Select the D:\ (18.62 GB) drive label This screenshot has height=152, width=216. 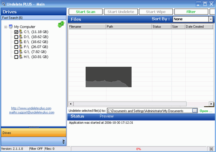click(x=36, y=37)
